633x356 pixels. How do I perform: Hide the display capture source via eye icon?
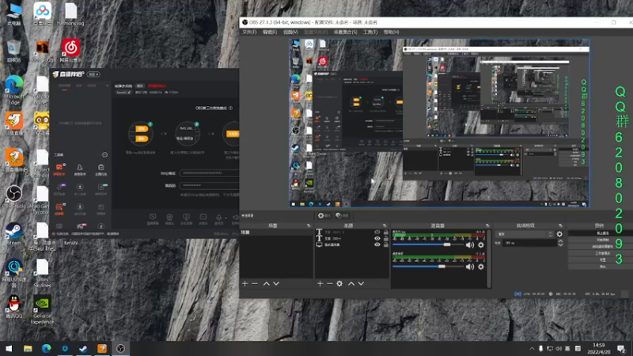pyautogui.click(x=377, y=244)
